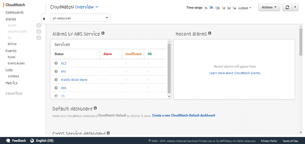The image size is (305, 144).
Task: Click the Insufficient column header
Action: (133, 54)
